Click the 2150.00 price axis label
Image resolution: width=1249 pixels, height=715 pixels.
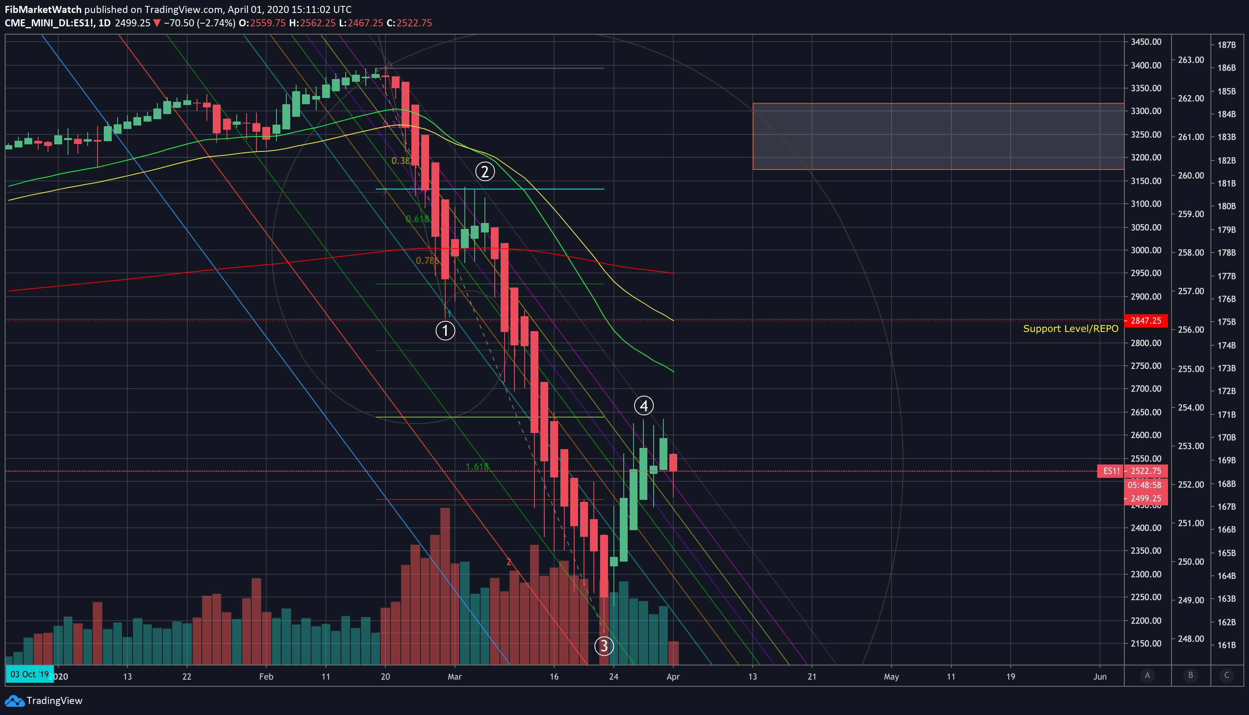point(1146,643)
